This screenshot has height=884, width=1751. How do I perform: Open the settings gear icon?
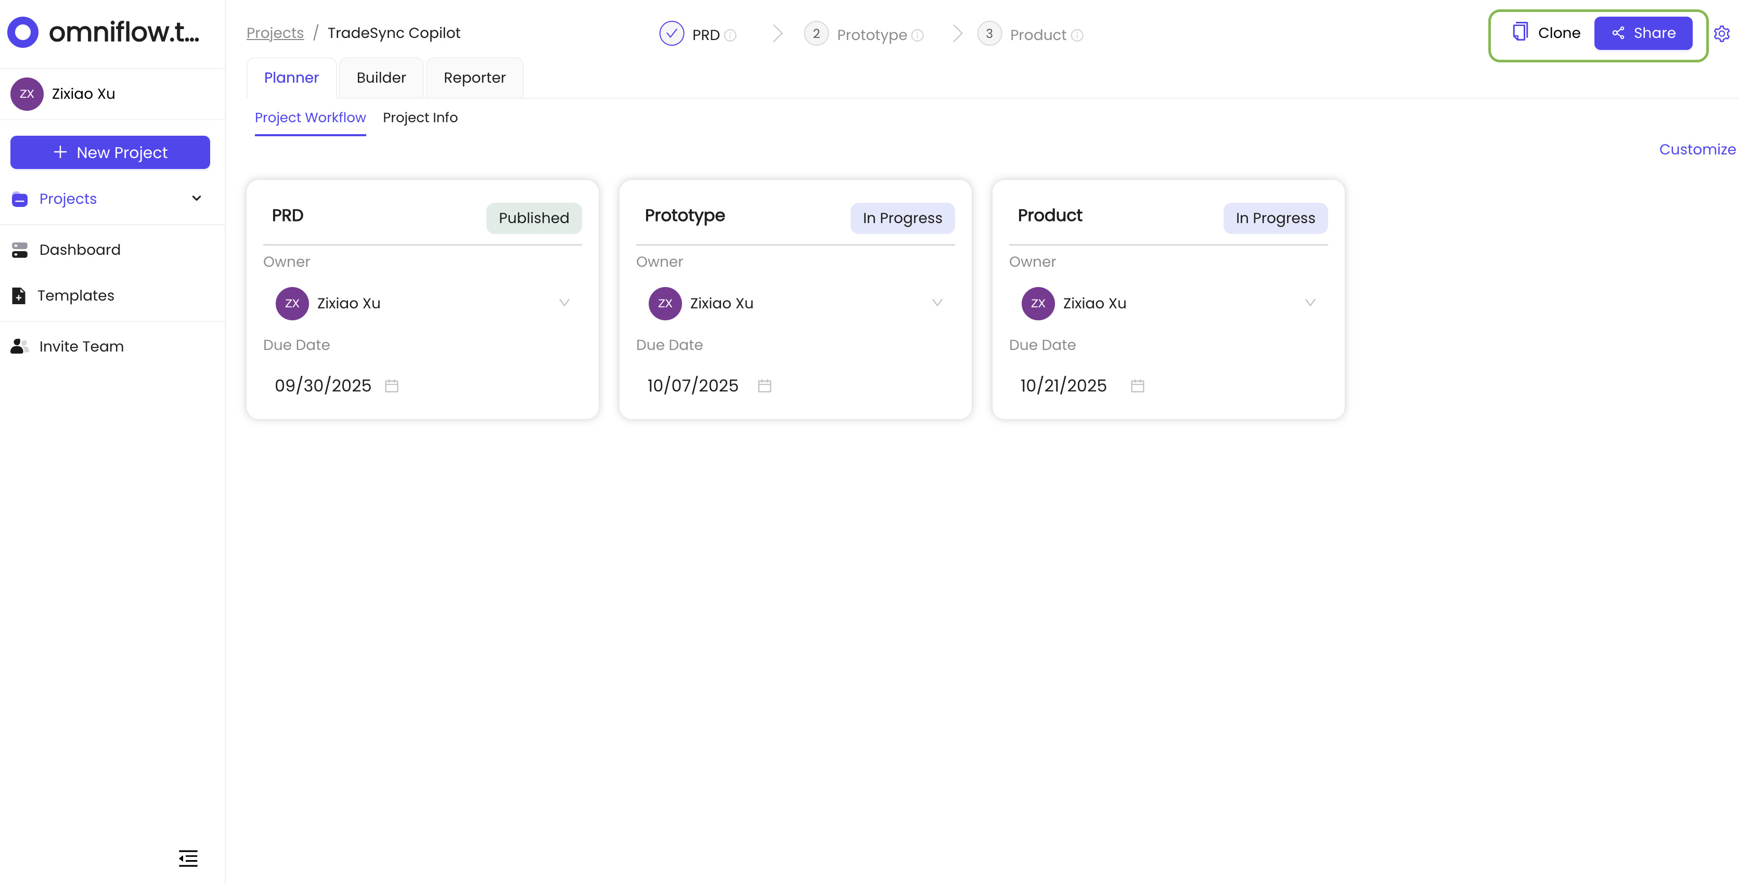1721,33
